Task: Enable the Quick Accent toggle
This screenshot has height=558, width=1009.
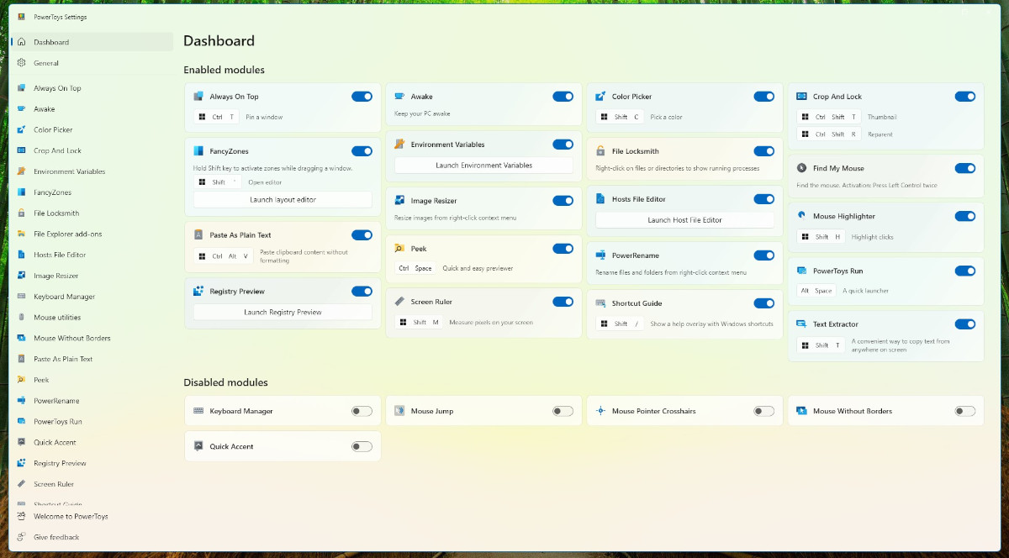Action: [x=362, y=446]
